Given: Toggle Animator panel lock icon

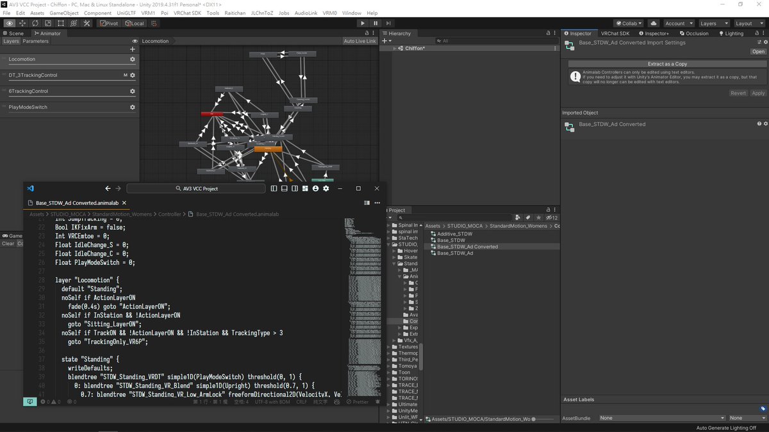Looking at the screenshot, I should click(x=367, y=33).
